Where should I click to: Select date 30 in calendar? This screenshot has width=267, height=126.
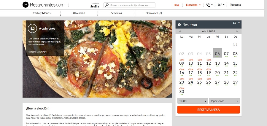[x=182, y=92]
